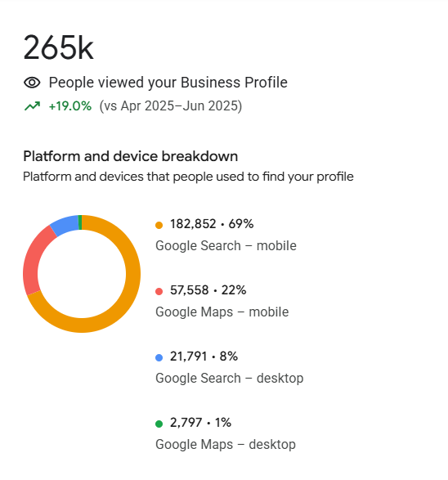This screenshot has height=480, width=448.
Task: Click the Google Search – mobile label
Action: point(226,246)
